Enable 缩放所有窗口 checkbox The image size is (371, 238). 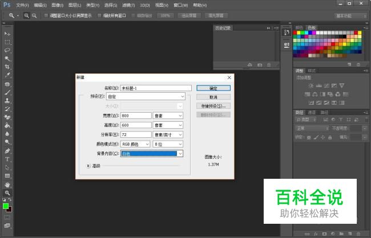(x=100, y=15)
